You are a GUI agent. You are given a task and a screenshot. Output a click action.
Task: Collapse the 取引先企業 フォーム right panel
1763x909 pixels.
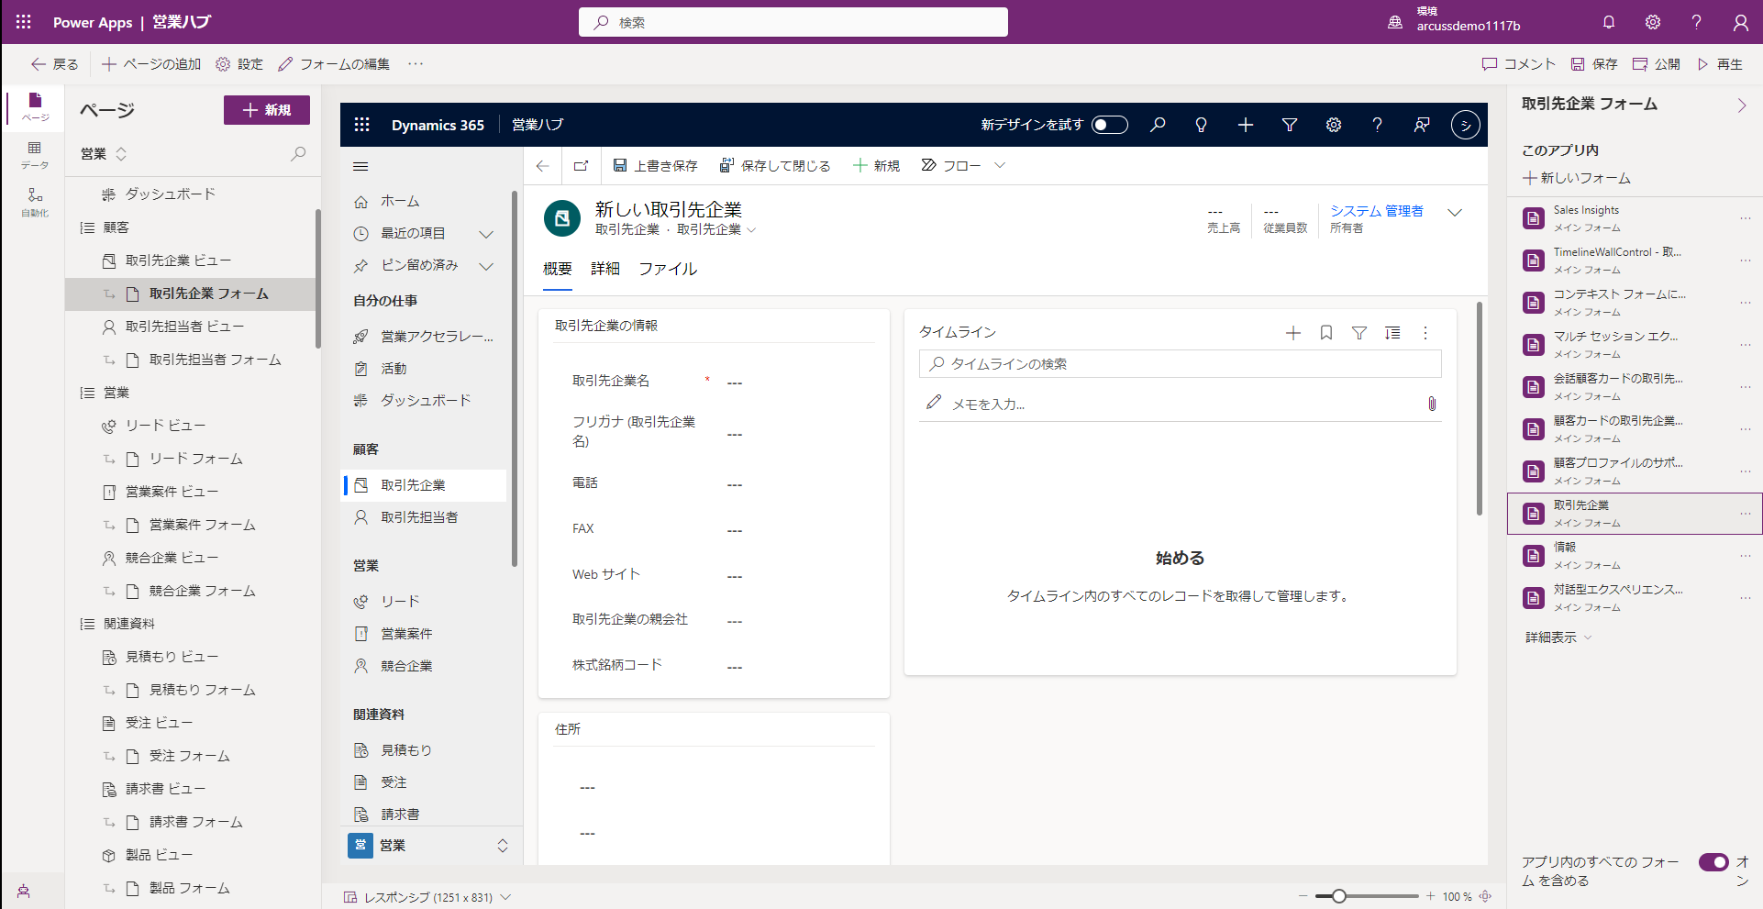tap(1741, 105)
